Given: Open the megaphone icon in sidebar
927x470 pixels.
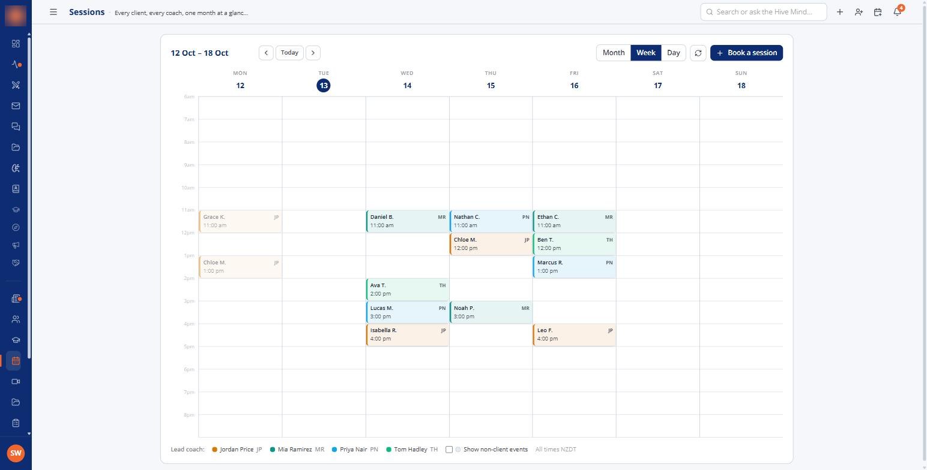Looking at the screenshot, I should click(16, 245).
